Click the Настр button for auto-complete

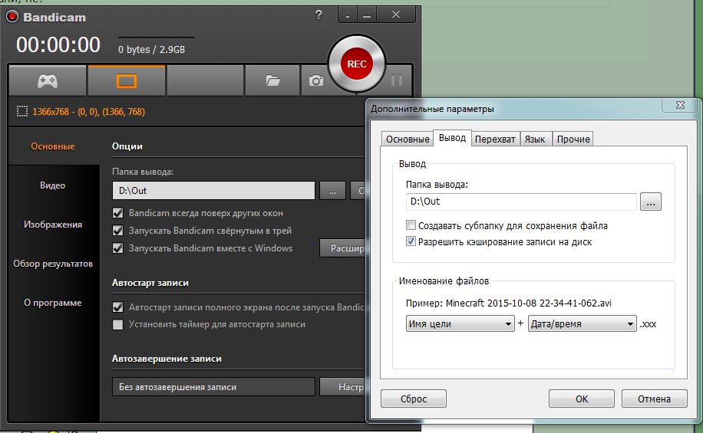pos(343,387)
